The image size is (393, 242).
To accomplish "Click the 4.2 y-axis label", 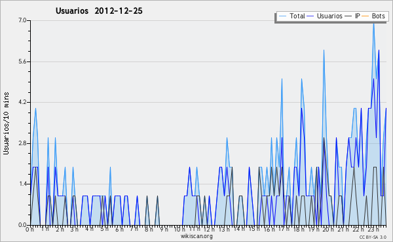I will tap(22, 102).
